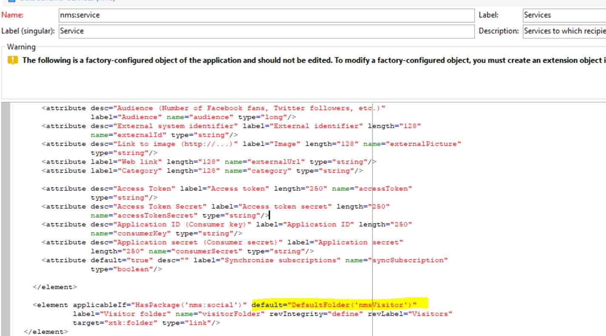This screenshot has height=336, width=606.
Task: Click name="externalPicture" in the XML
Action: tap(412, 144)
